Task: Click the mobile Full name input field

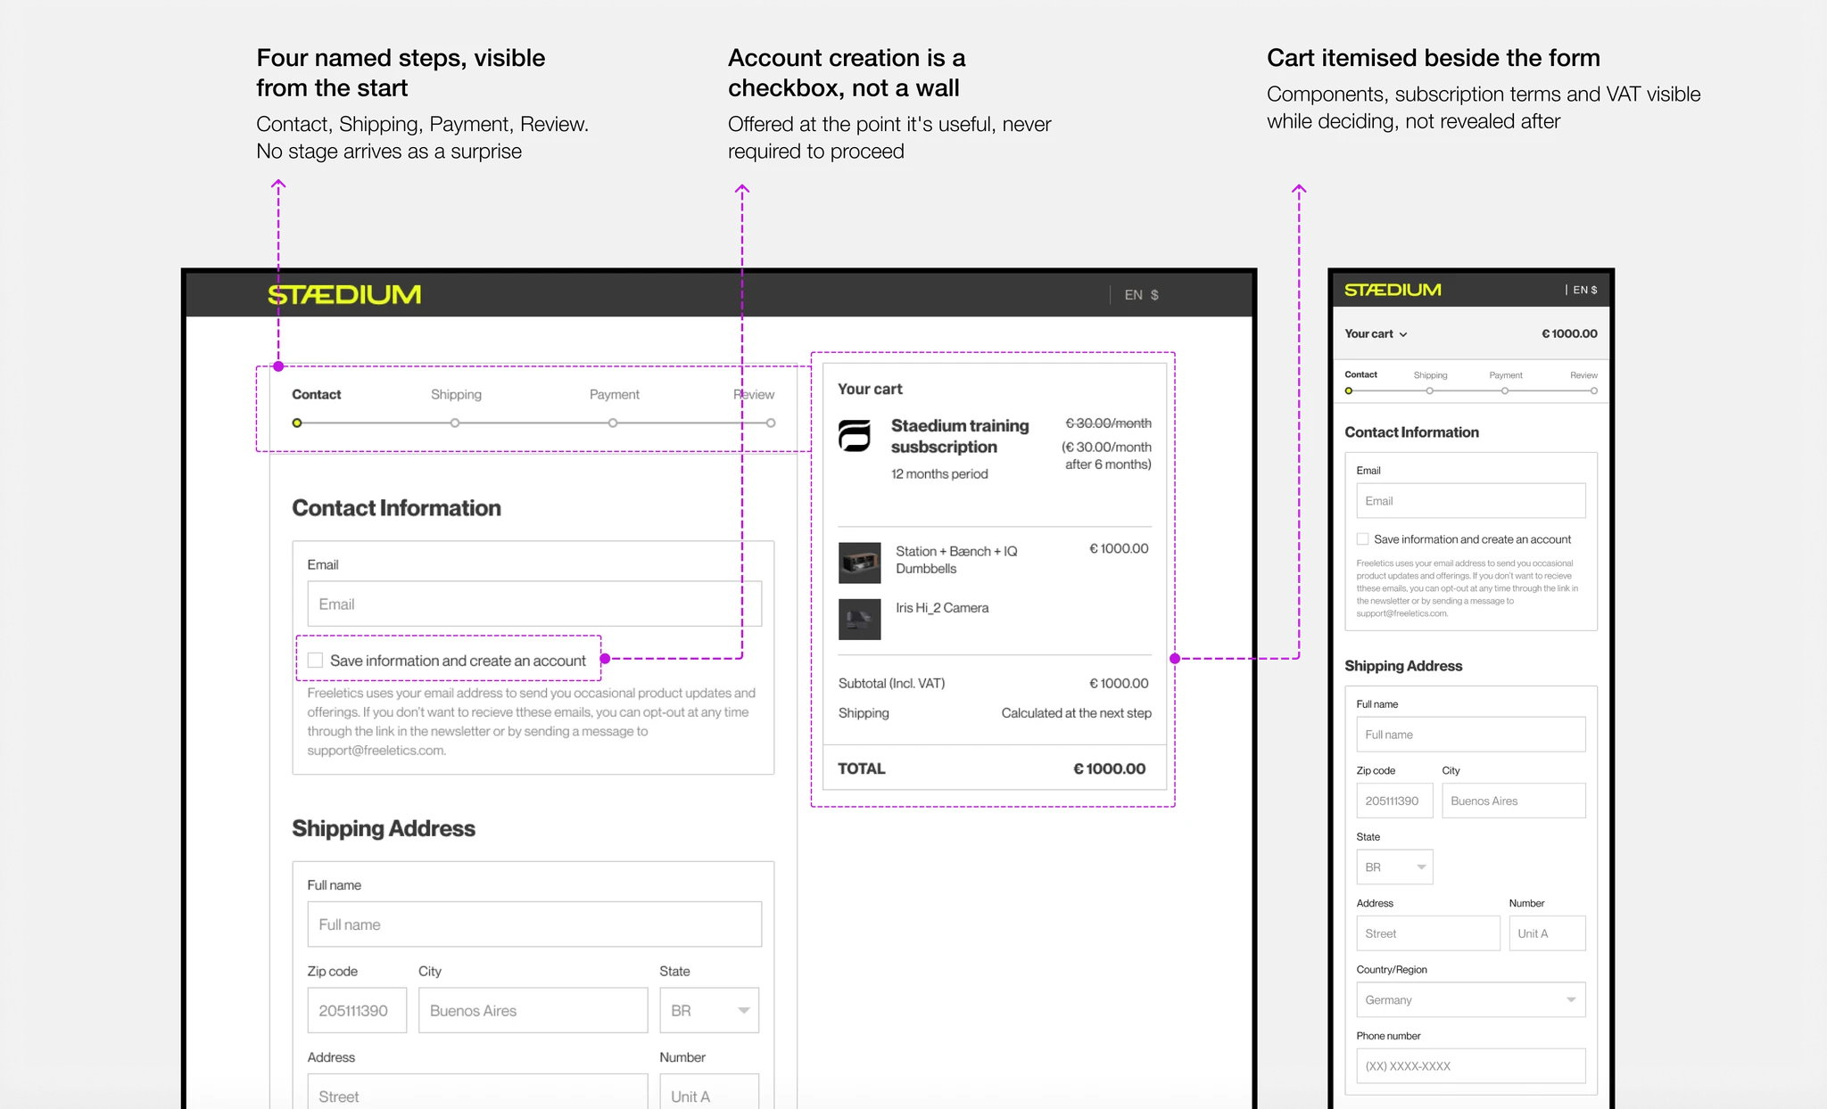Action: point(1471,735)
